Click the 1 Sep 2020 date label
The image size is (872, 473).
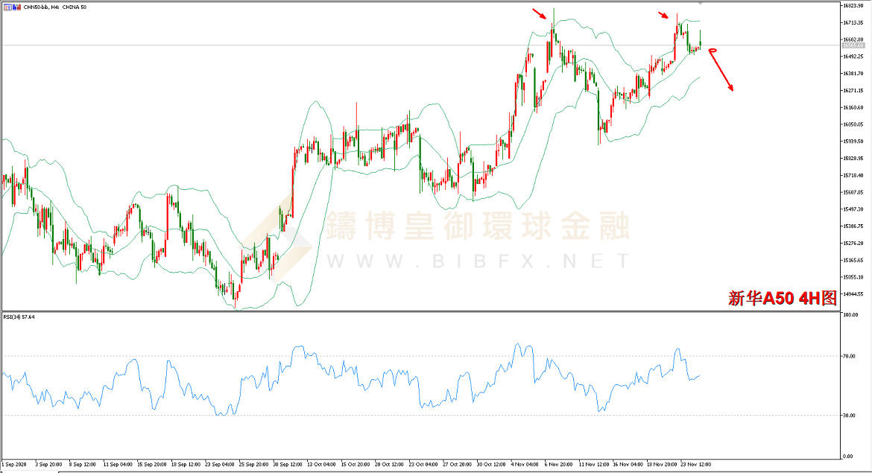(x=15, y=463)
